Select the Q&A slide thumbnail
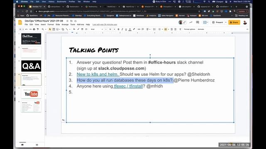The height and width of the screenshot is (149, 266). (x=31, y=66)
